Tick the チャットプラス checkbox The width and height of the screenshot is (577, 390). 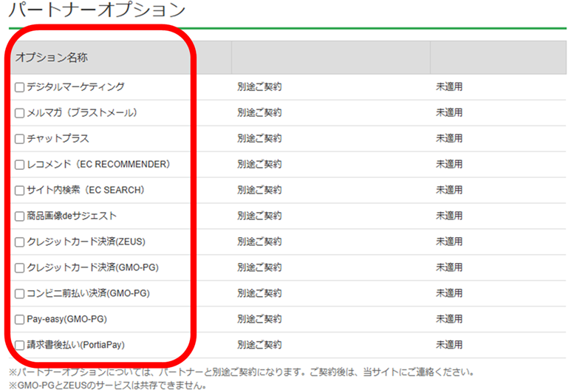coord(20,139)
